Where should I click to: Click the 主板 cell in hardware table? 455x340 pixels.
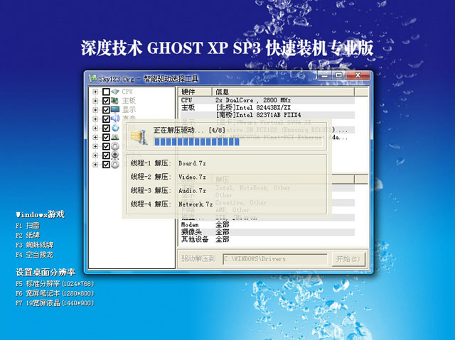188,108
